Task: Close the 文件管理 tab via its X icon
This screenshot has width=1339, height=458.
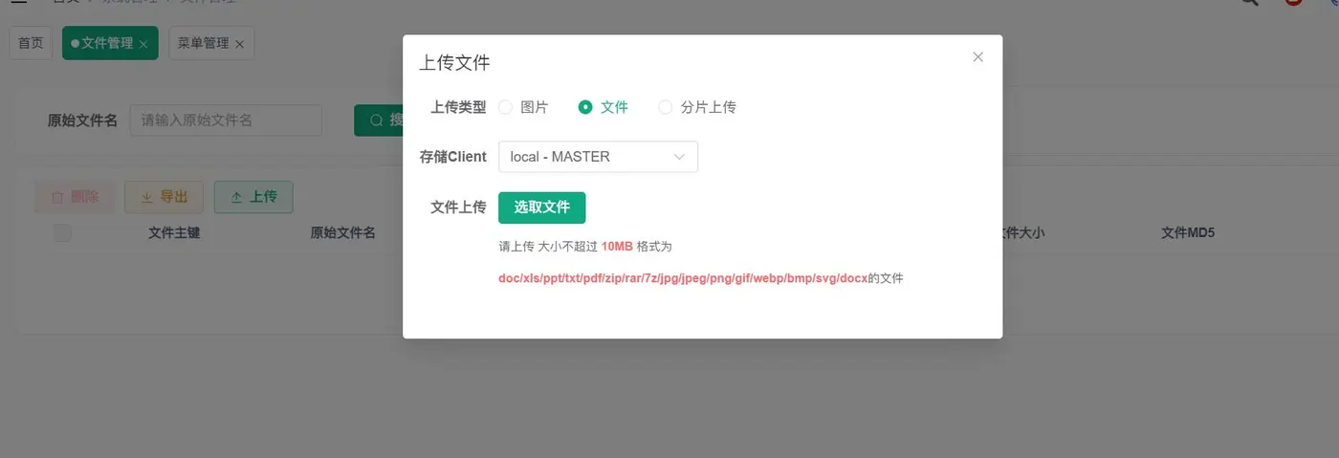Action: point(143,44)
